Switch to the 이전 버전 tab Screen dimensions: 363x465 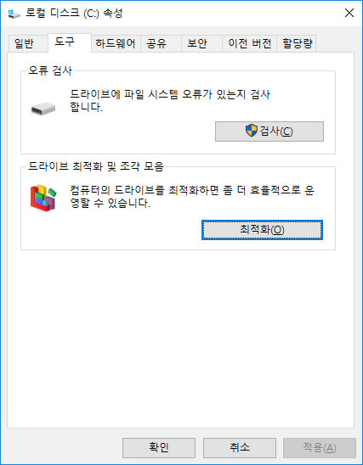250,43
